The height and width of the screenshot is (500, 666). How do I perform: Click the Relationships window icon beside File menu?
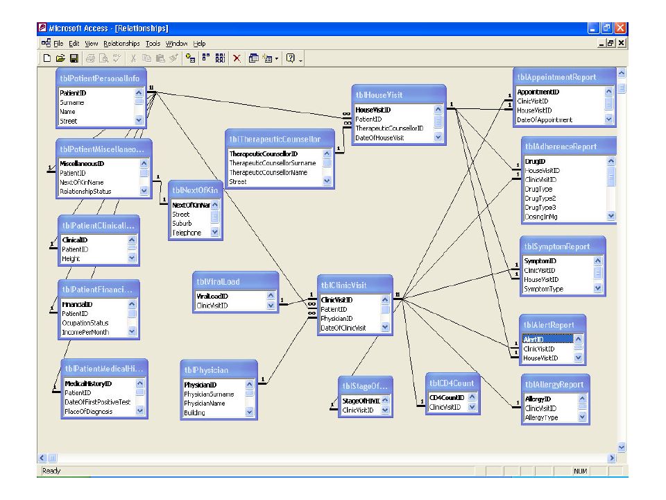point(46,43)
